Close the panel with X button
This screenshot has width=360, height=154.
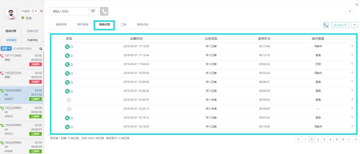tap(356, 5)
